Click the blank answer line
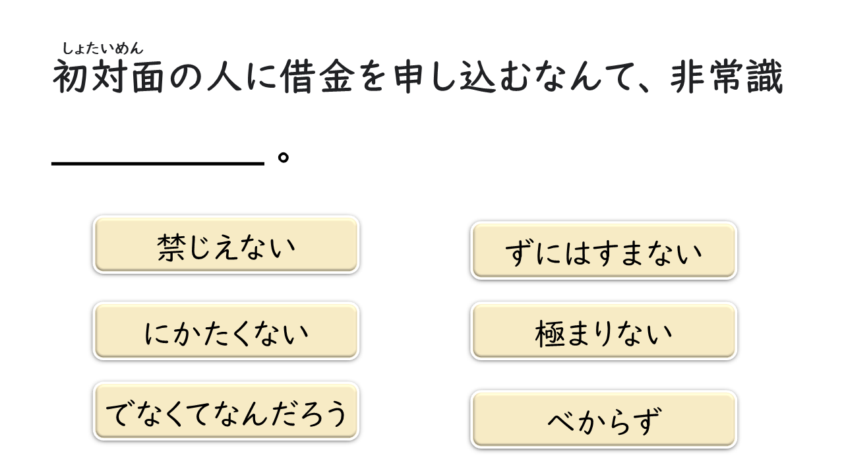 pos(158,160)
